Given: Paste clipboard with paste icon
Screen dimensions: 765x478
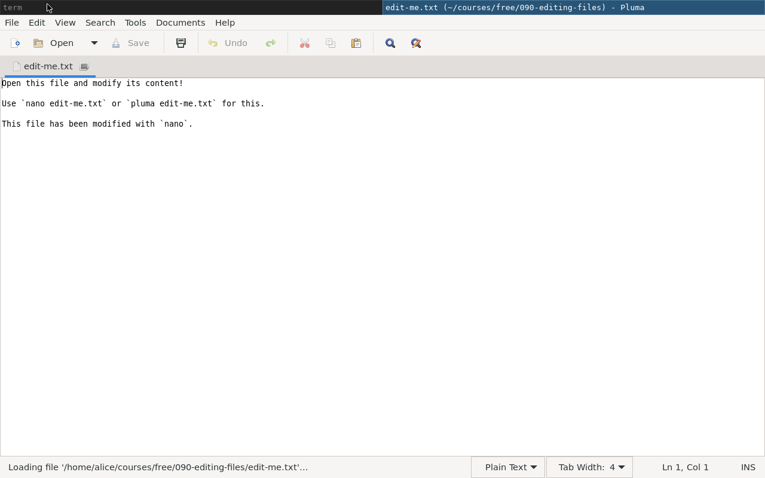Looking at the screenshot, I should coord(356,43).
